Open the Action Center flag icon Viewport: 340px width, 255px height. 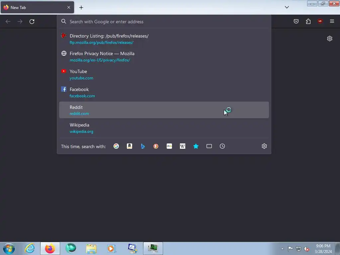click(290, 249)
